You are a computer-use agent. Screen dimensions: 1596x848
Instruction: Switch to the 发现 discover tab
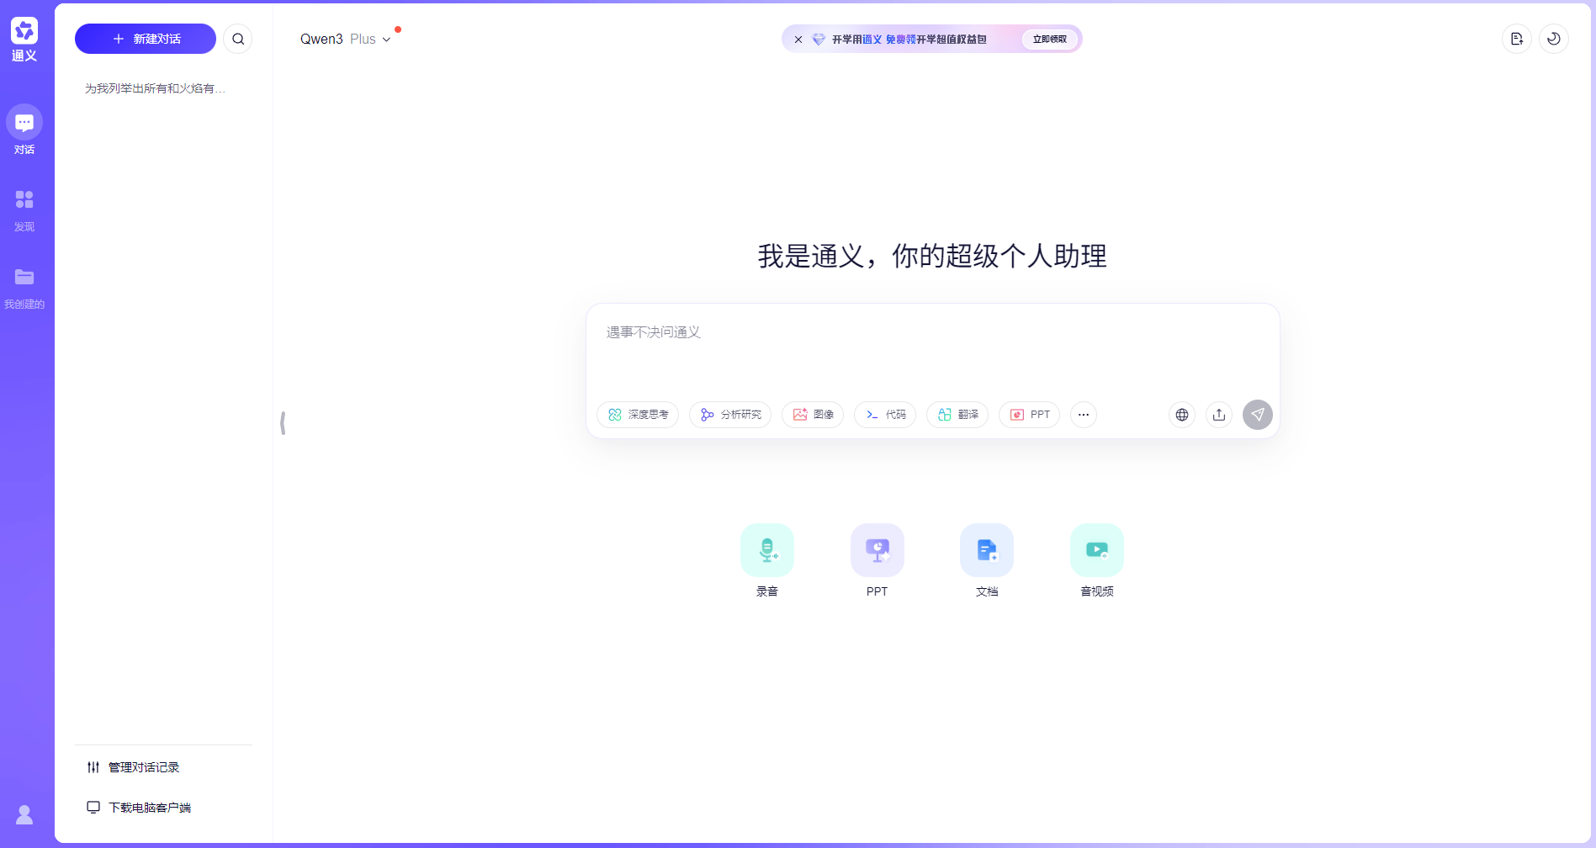coord(24,209)
